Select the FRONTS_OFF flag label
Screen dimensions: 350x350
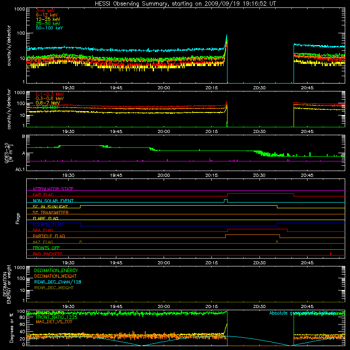point(46,248)
